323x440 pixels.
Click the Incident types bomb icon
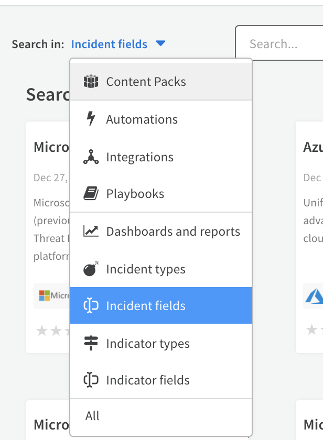(x=91, y=269)
